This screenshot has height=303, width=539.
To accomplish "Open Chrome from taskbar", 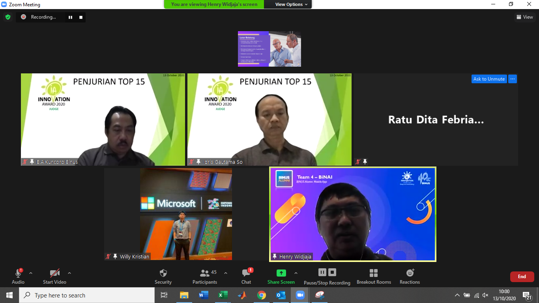I will coord(262,295).
